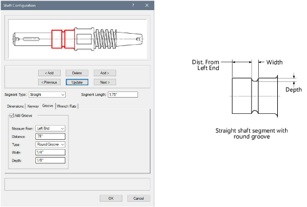This screenshot has width=307, height=207.
Task: Expand the Measure From dropdown
Action: 51,128
